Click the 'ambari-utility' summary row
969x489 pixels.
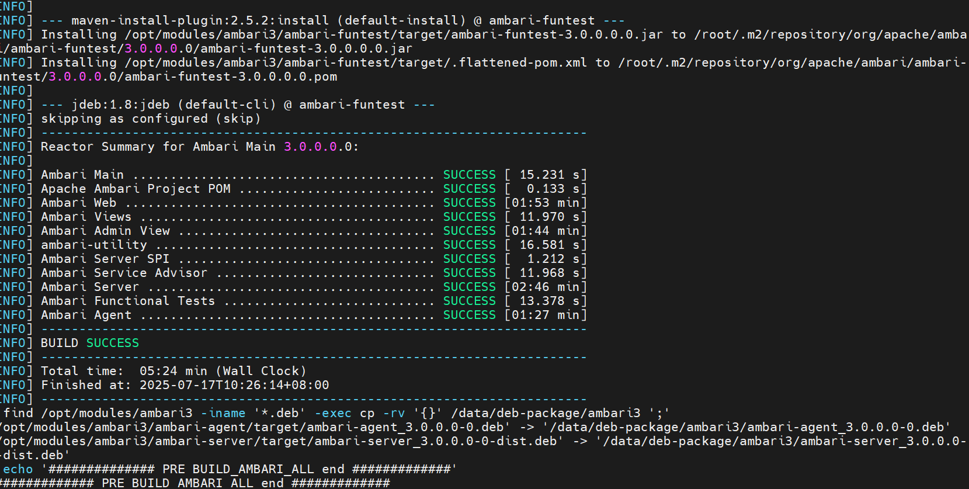pos(293,245)
